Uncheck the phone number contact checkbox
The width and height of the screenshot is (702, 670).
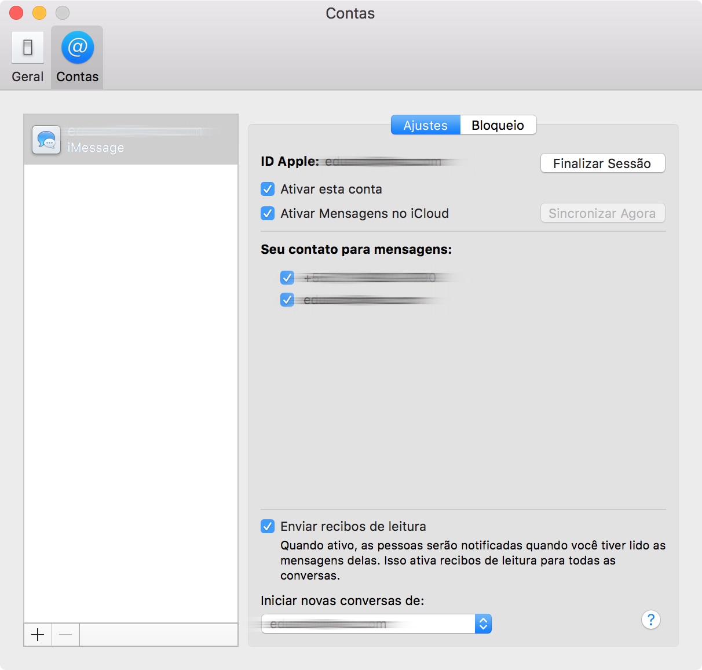click(x=287, y=278)
